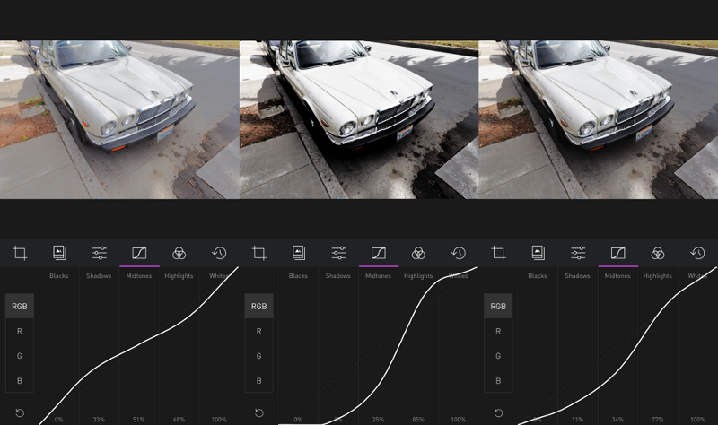This screenshot has width=718, height=425.
Task: Click the Midtones region label in the left panel
Action: tap(139, 276)
